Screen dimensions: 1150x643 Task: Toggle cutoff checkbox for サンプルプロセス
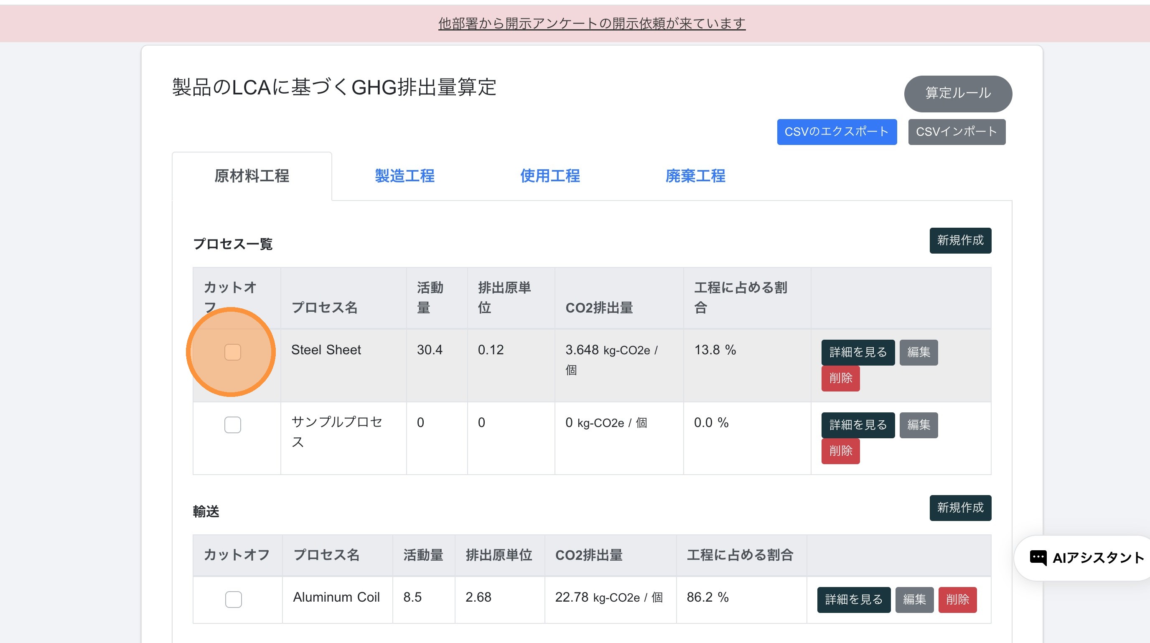[x=233, y=425]
